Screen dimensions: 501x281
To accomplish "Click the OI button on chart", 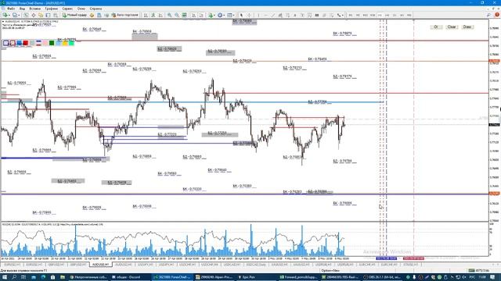I will (436, 27).
